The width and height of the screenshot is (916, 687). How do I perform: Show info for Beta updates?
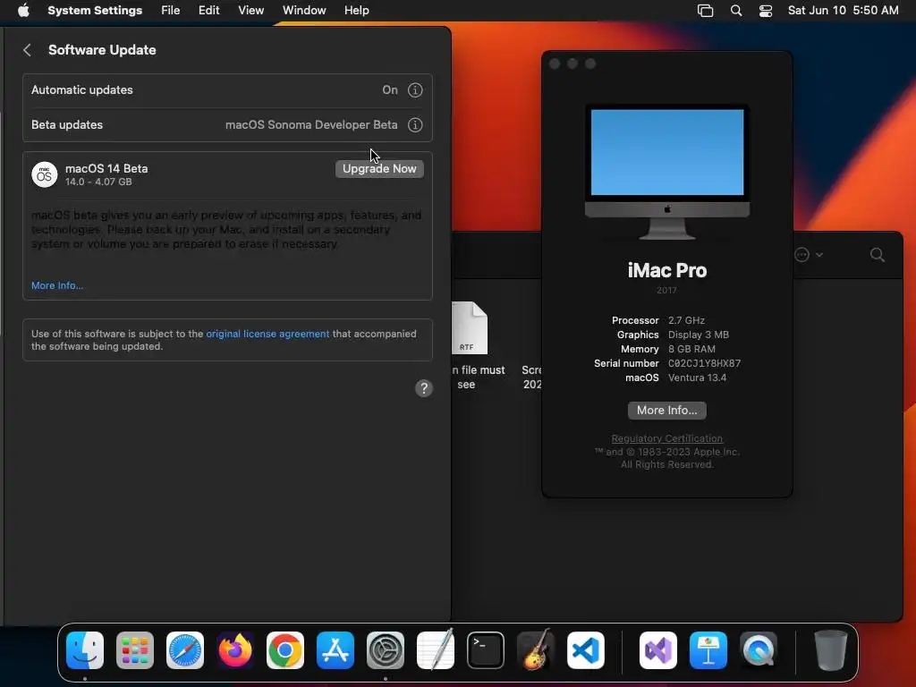415,125
